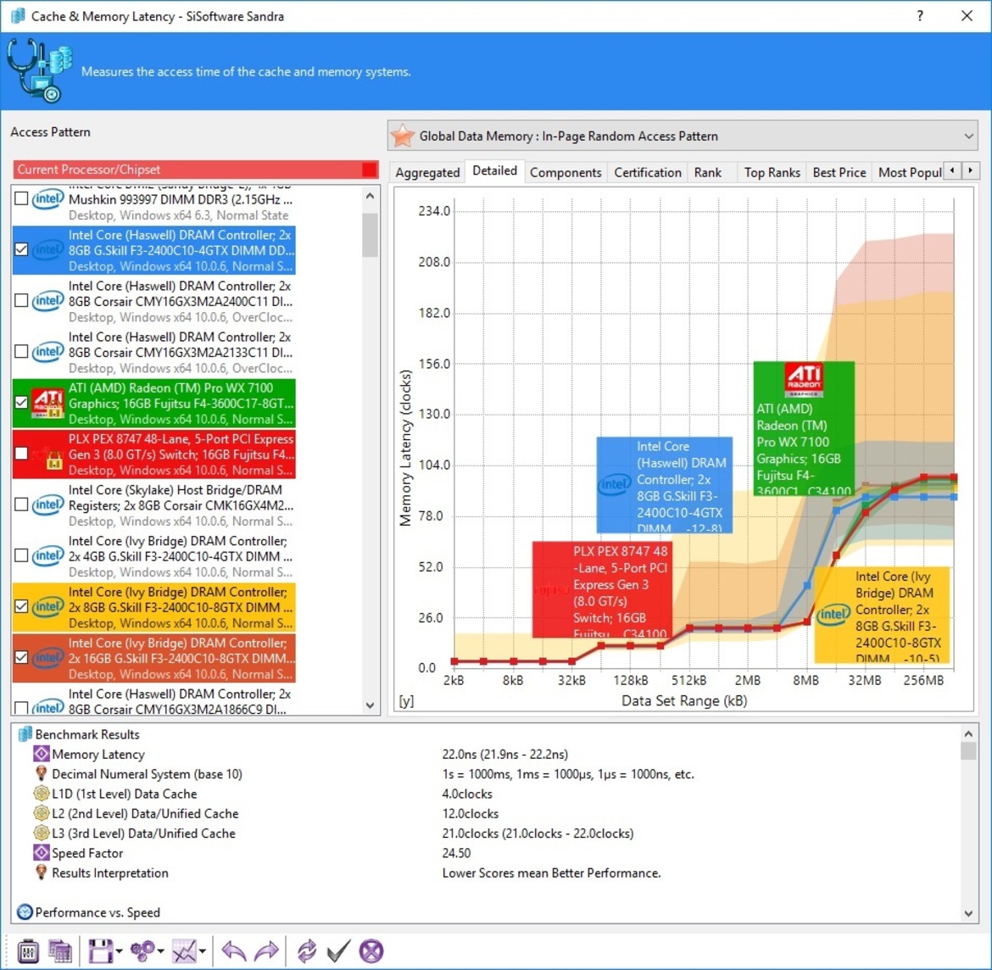Check the Mushkin 993997 DIMM DDR3 entry

[x=21, y=198]
